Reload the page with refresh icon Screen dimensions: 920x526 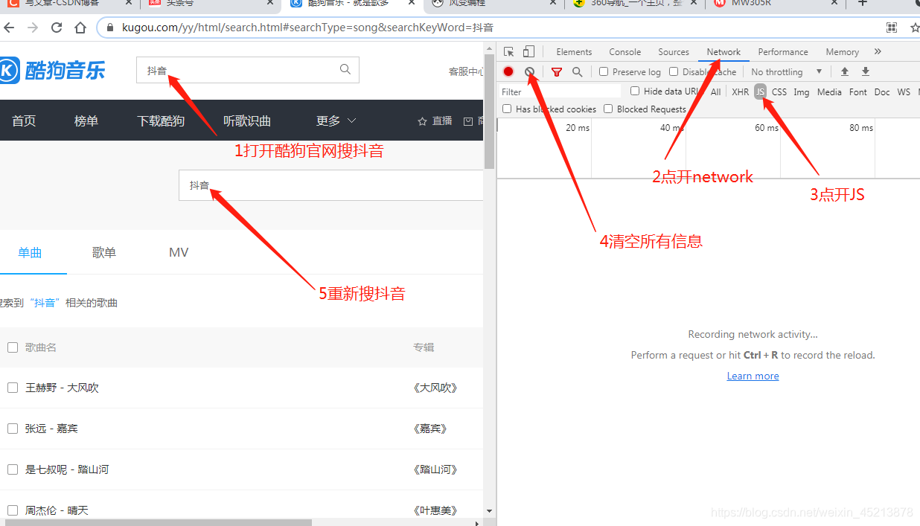coord(57,28)
